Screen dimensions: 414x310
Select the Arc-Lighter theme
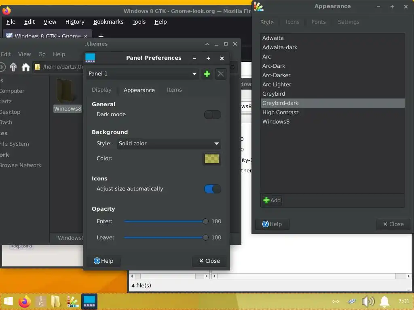[332, 85]
